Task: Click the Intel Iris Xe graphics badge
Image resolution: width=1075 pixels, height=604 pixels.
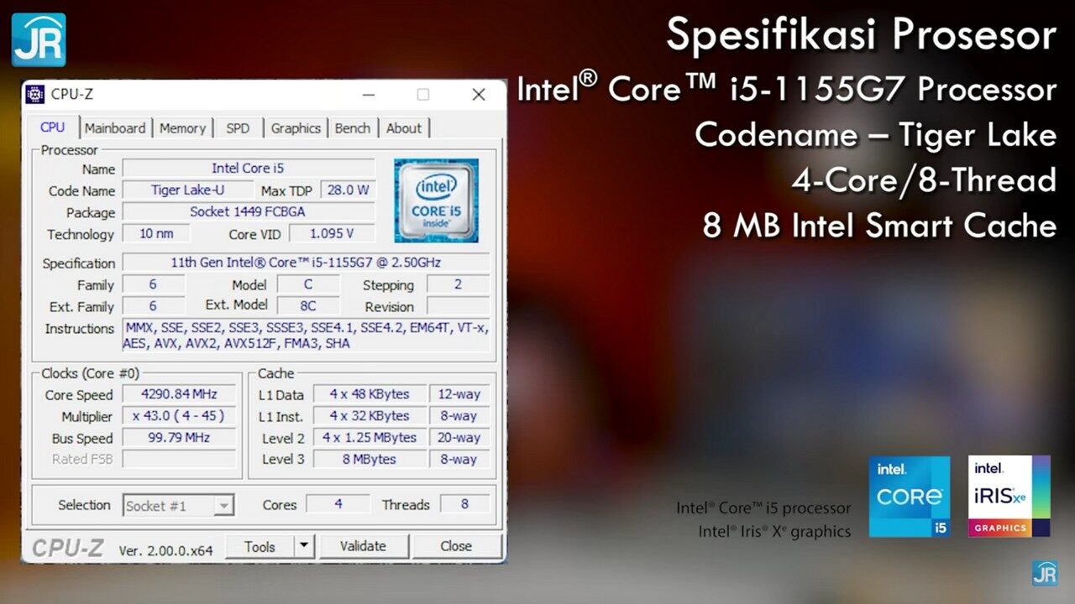Action: (x=1009, y=496)
